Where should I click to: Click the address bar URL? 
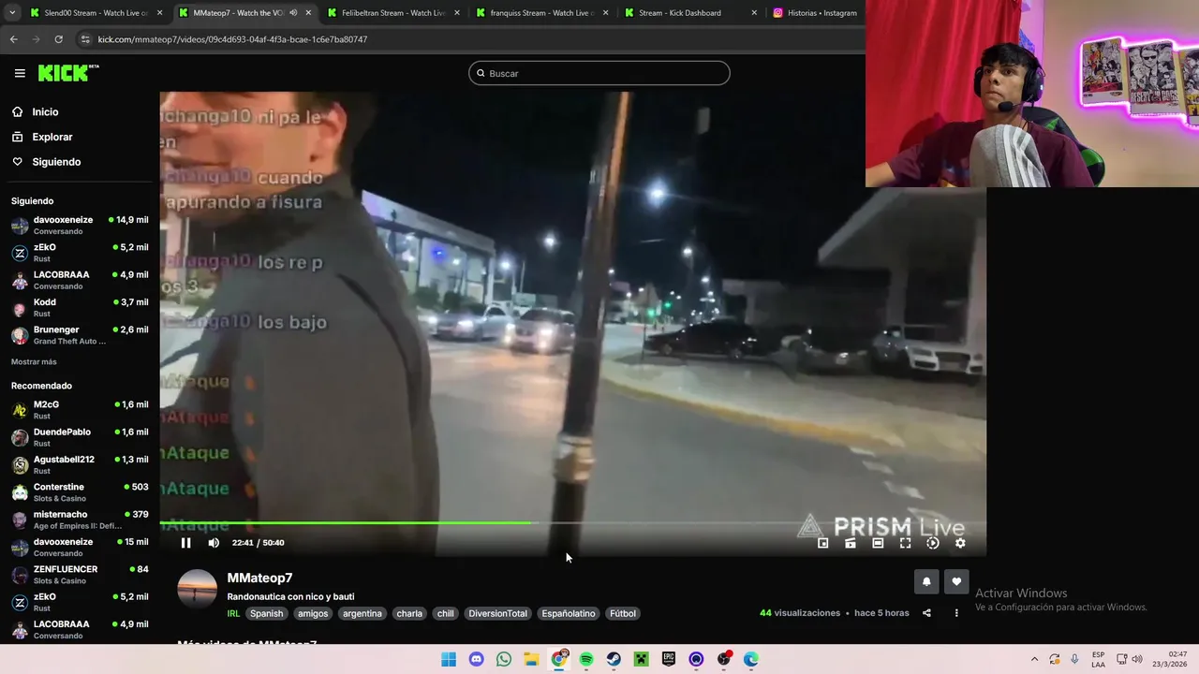coord(232,39)
